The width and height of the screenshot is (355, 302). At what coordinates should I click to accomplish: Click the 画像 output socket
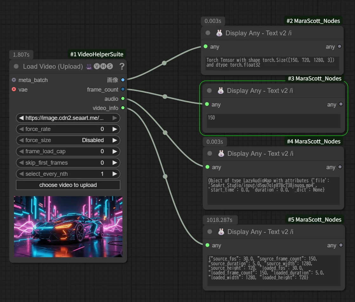123,80
